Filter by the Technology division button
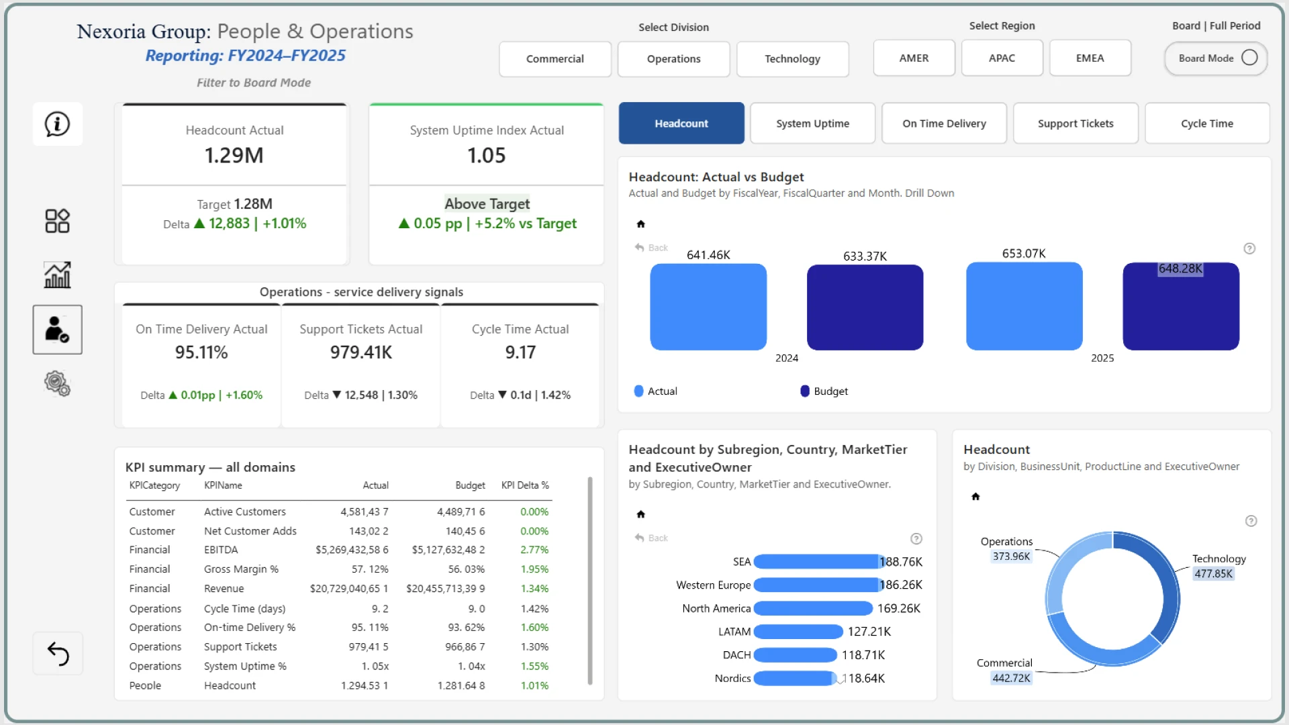Screen dimensions: 1289x725 pos(792,59)
